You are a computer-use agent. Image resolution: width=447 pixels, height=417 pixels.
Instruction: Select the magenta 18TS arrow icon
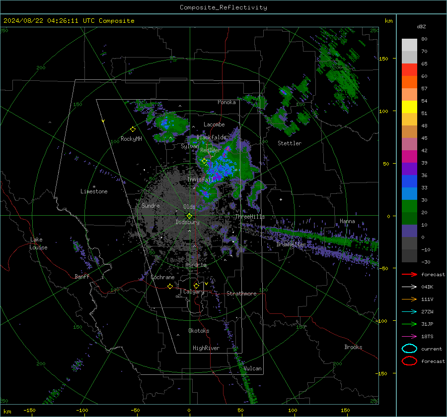point(409,337)
